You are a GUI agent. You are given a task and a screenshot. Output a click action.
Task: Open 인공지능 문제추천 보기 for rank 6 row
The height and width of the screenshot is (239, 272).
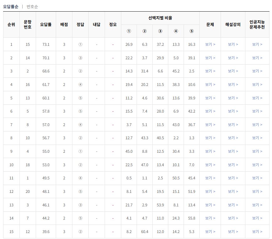click(257, 111)
